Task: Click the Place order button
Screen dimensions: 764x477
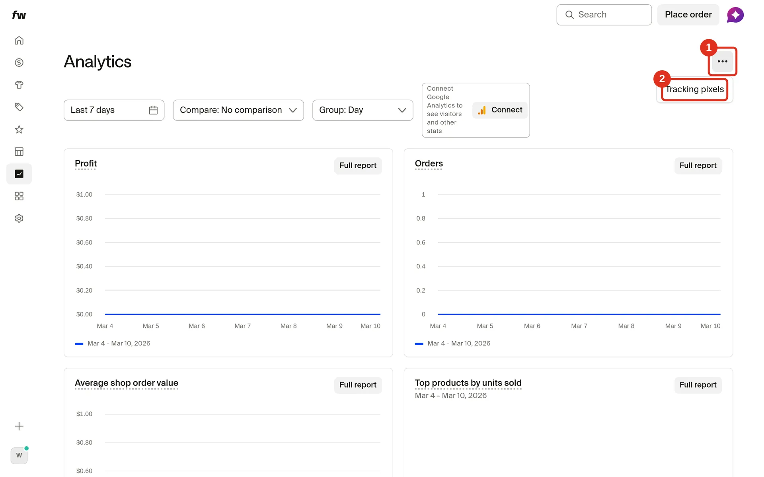Action: click(x=688, y=15)
